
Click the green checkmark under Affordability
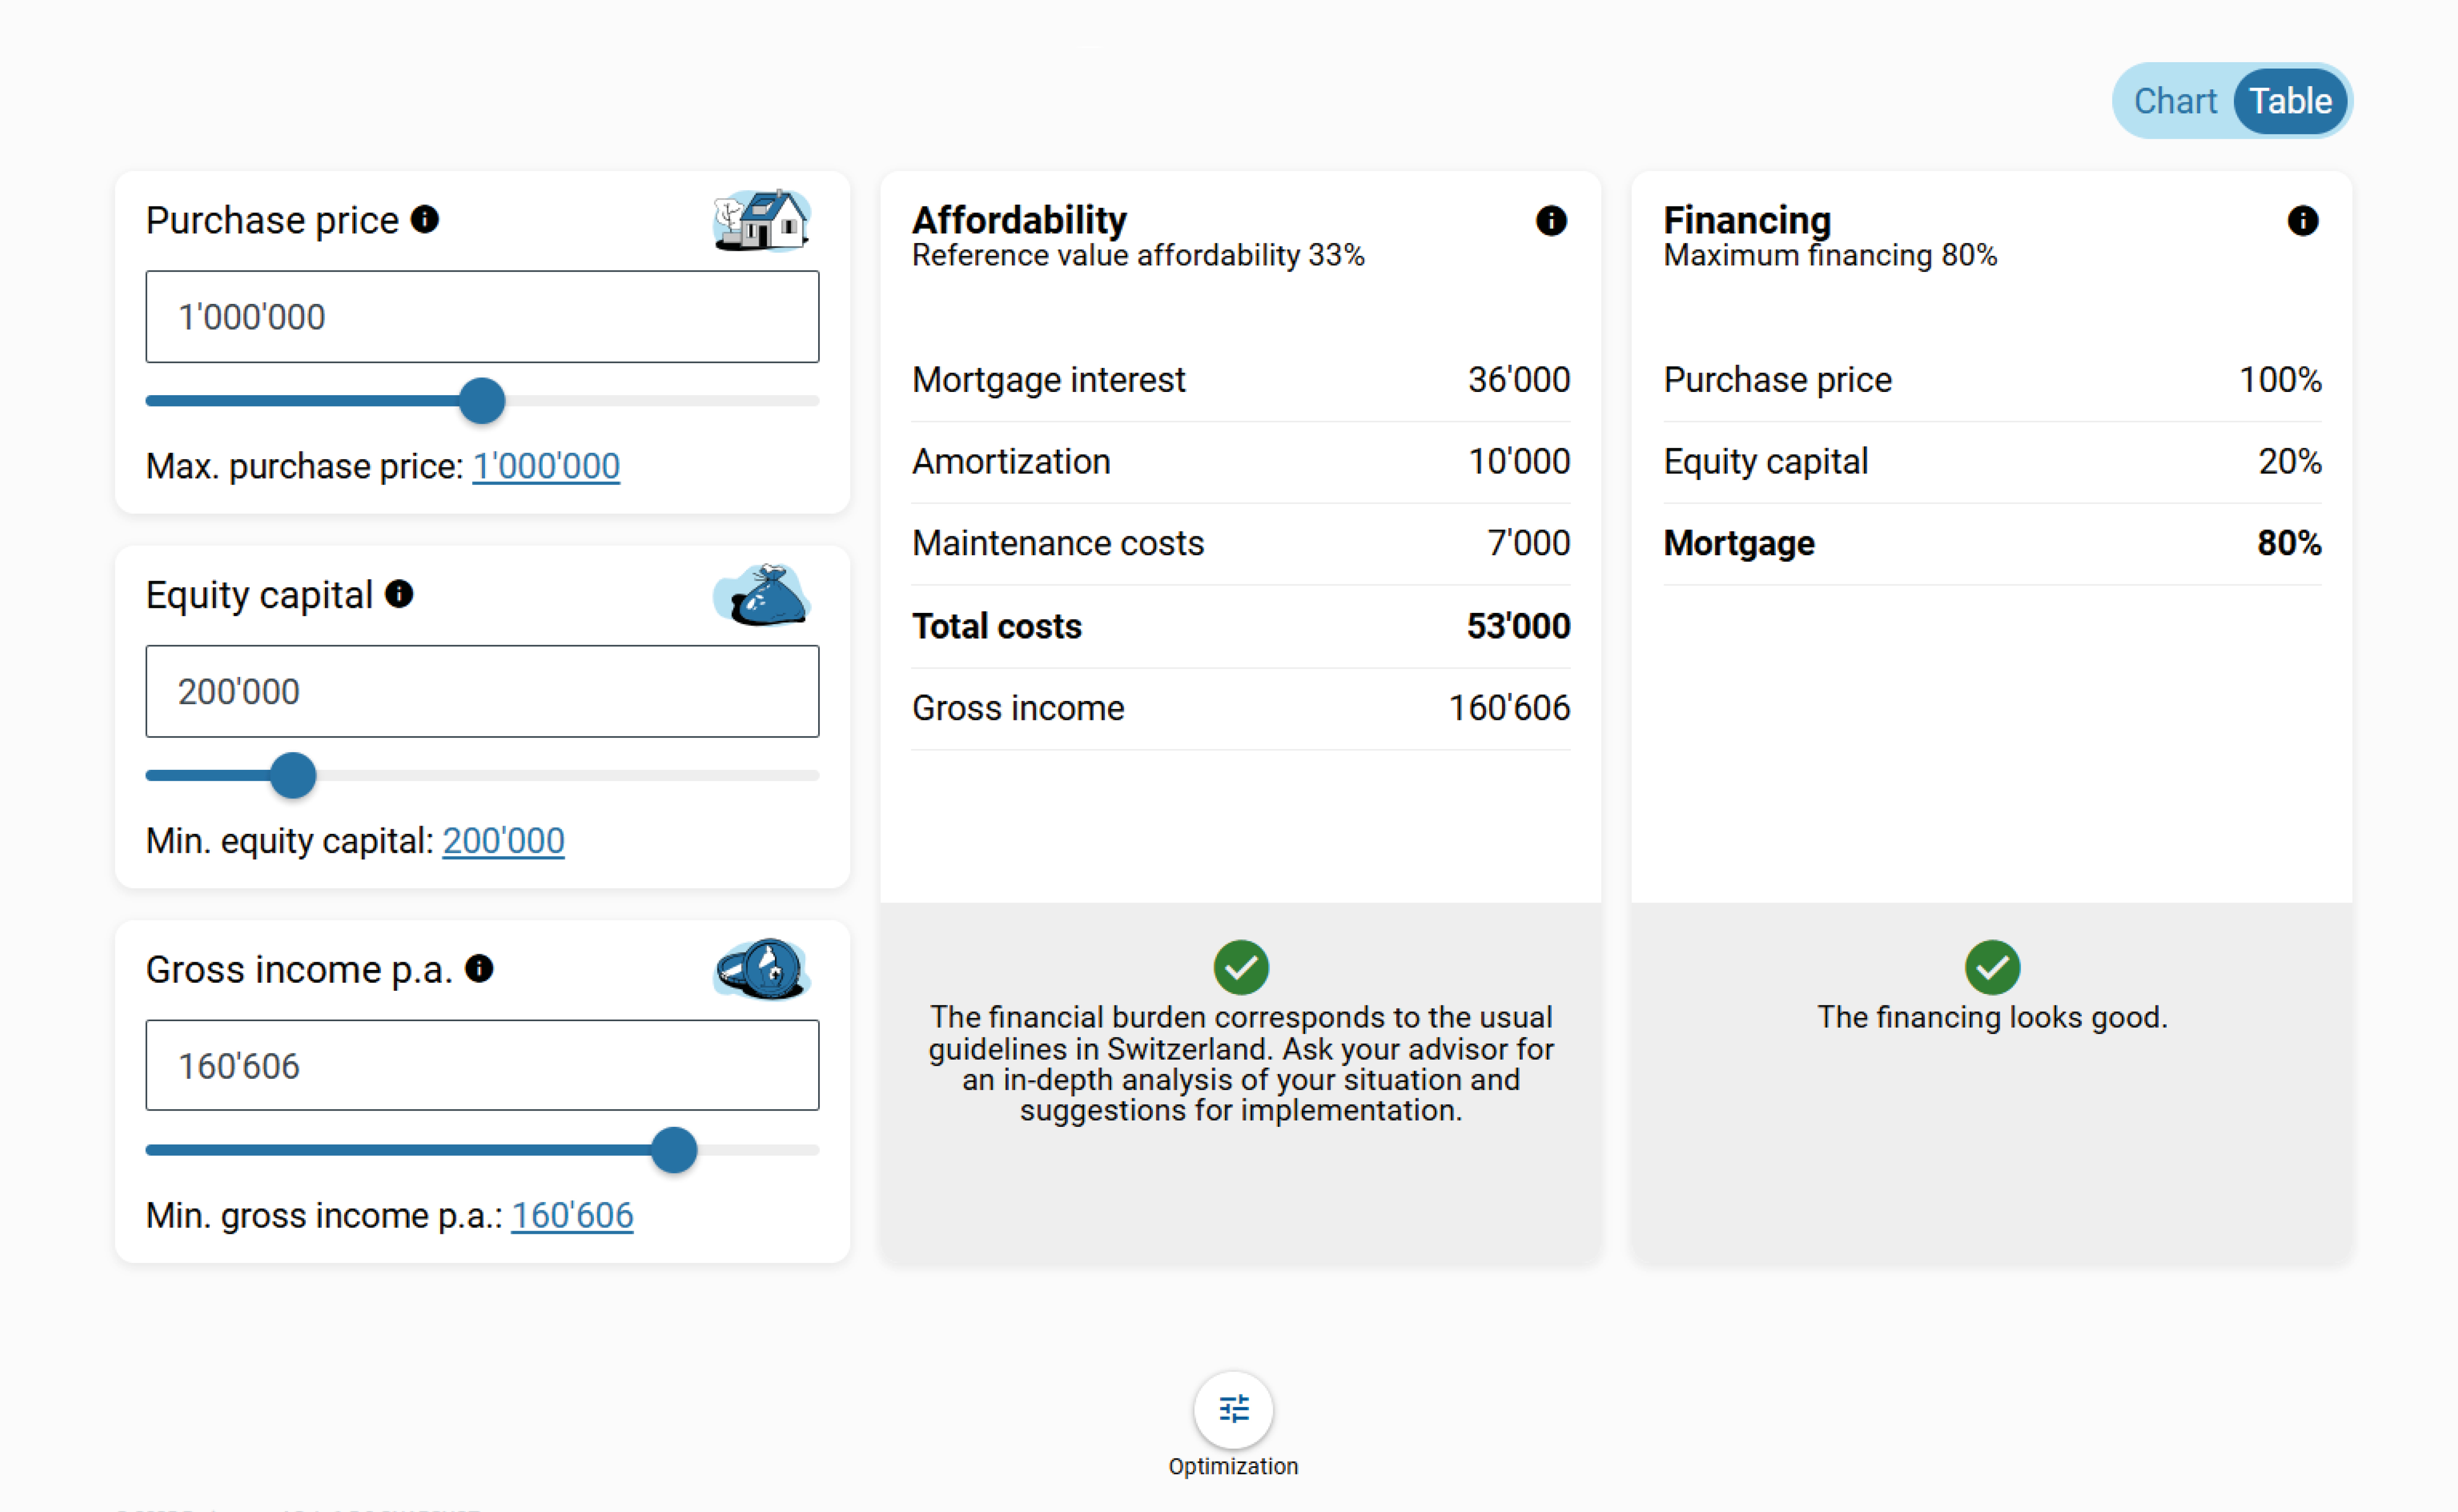click(x=1240, y=967)
